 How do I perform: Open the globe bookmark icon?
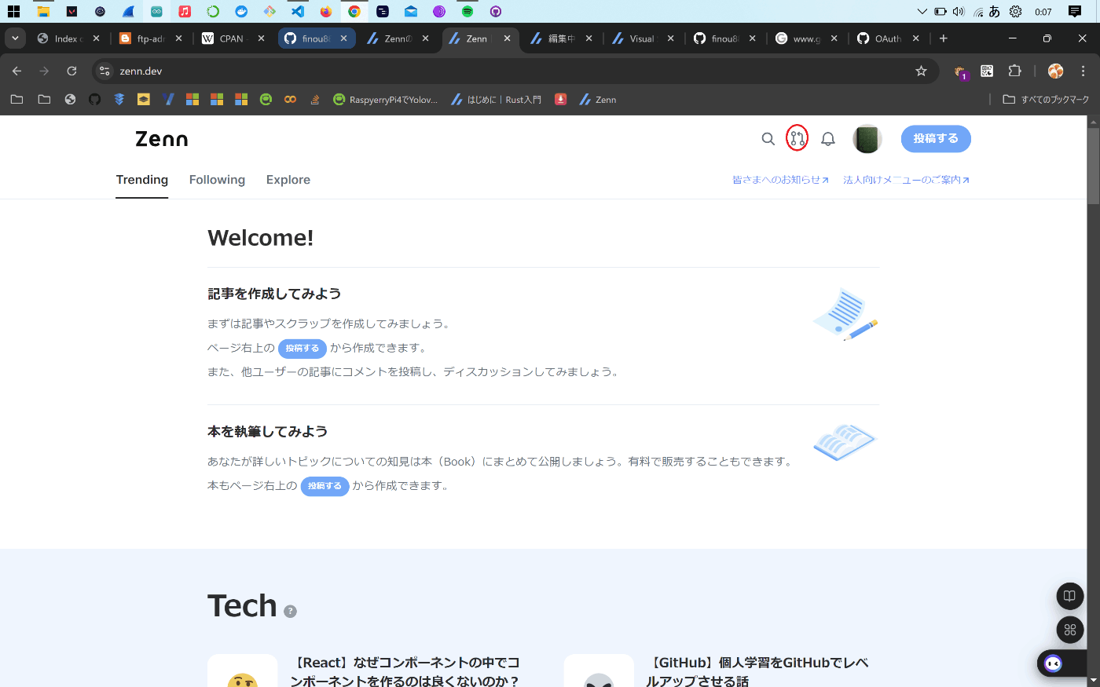[70, 100]
